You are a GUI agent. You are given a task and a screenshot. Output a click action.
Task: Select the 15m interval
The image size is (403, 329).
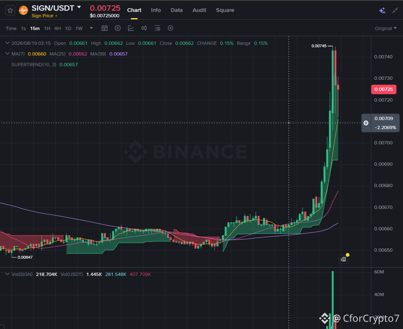(35, 28)
